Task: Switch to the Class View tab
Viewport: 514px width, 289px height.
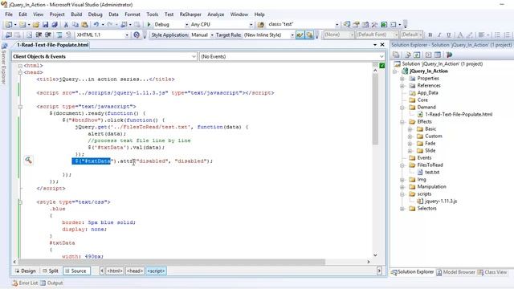Action: click(492, 272)
